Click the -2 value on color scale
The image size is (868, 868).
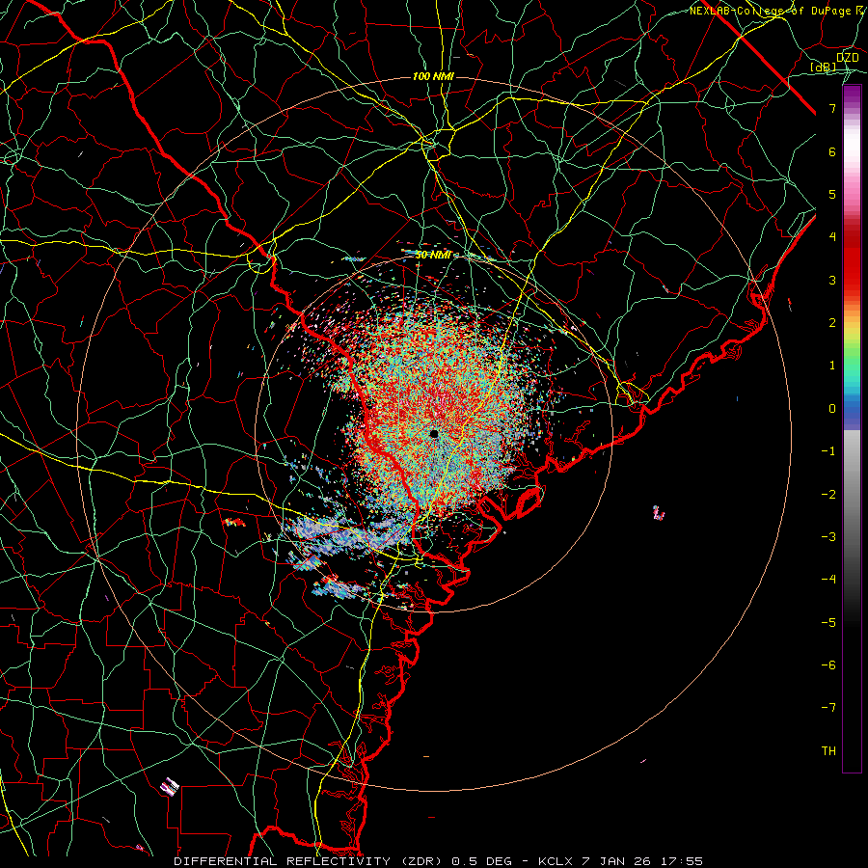[828, 495]
